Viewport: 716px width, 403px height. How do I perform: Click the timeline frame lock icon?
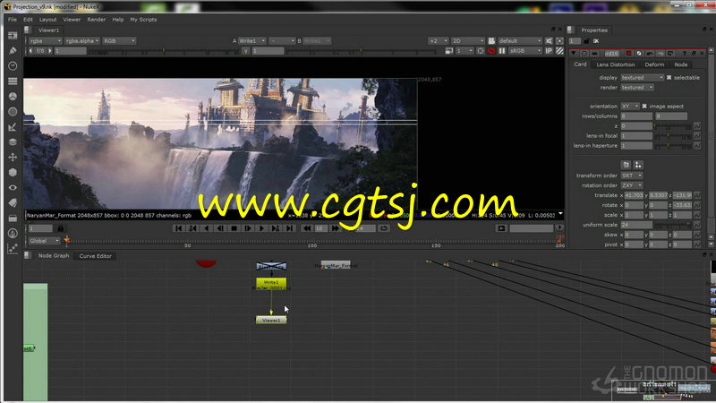coord(60,228)
